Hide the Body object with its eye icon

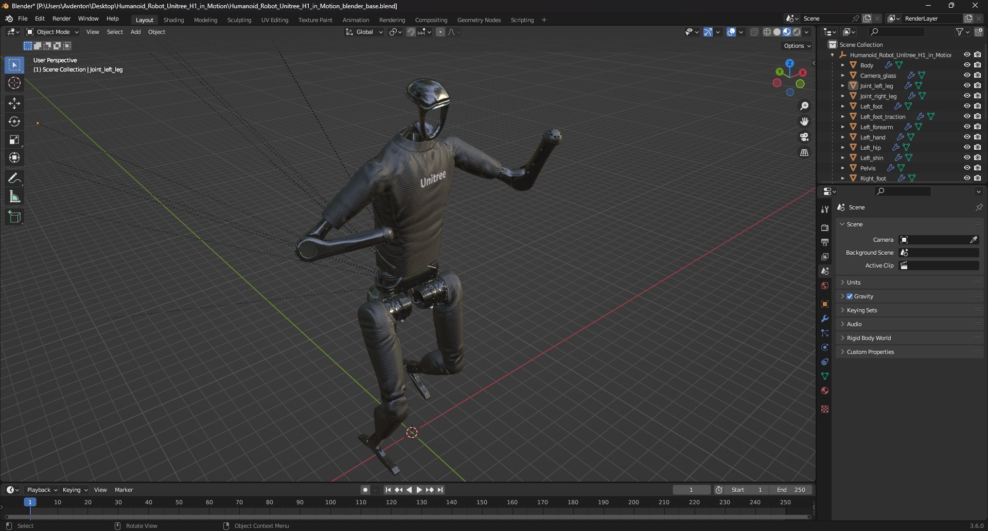(967, 65)
